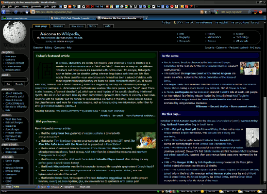This screenshot has height=194, width=267.
Task: Open the File menu
Action: pos(4,7)
